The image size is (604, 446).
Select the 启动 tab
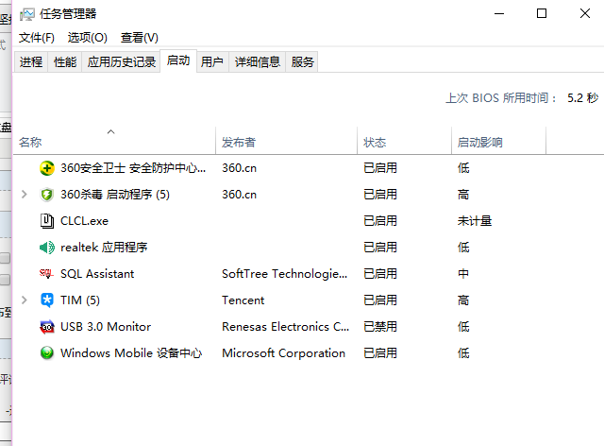[178, 60]
